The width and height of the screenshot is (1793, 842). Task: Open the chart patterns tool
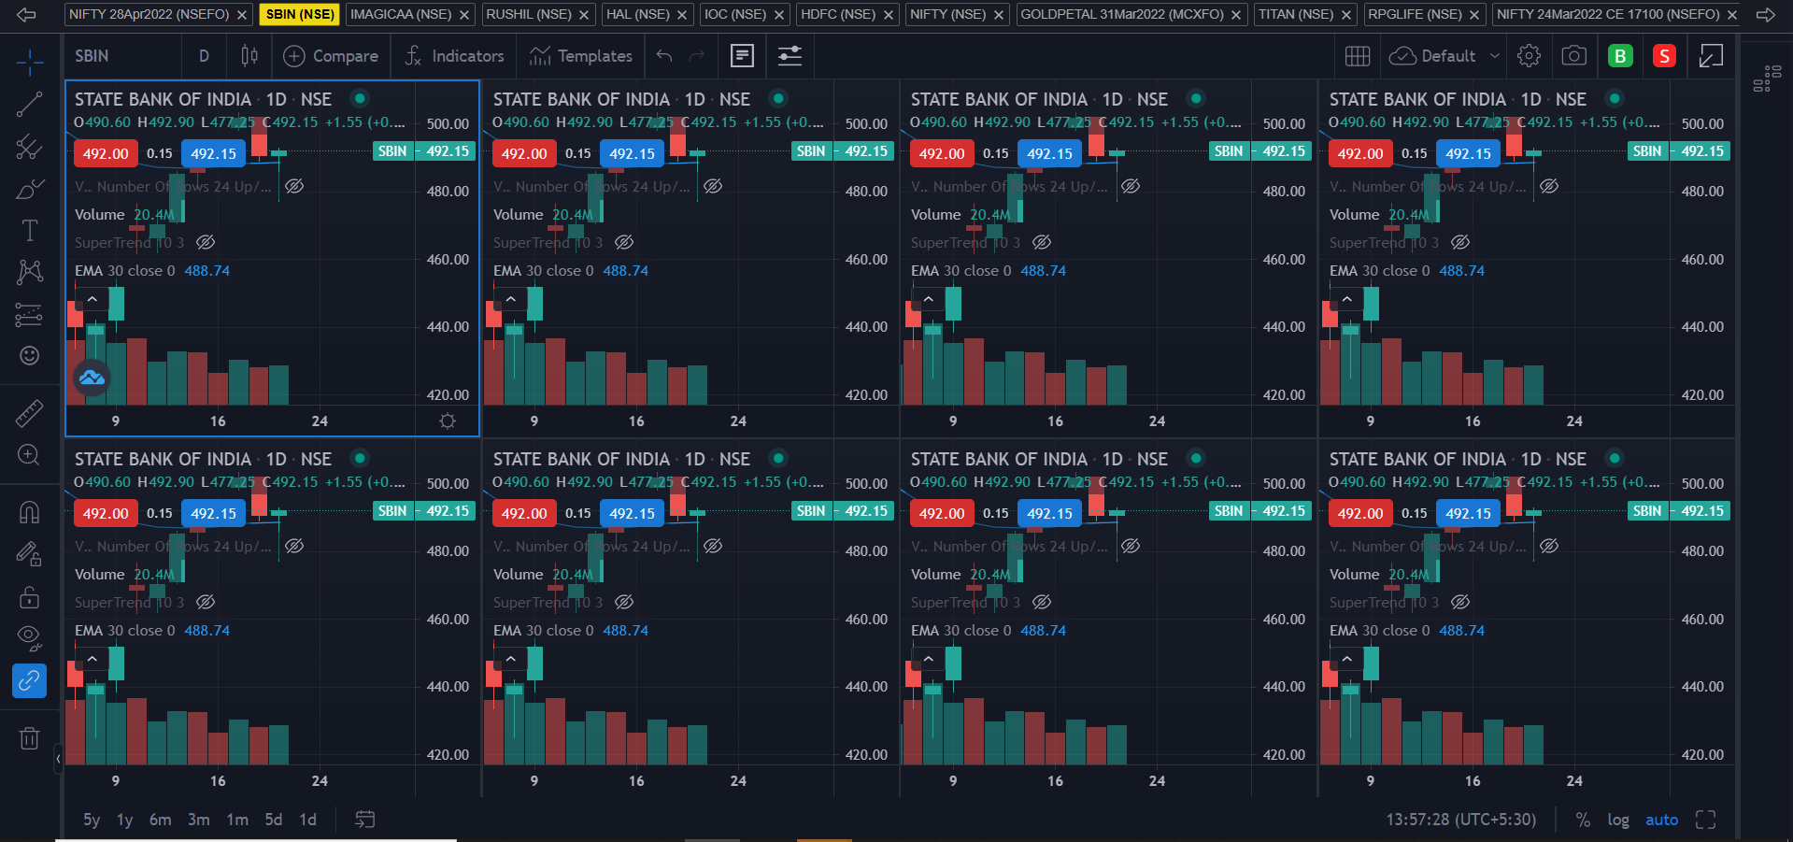[x=29, y=272]
